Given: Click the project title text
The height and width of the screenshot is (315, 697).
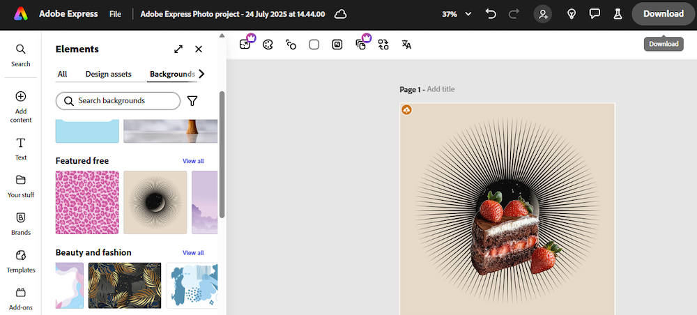Looking at the screenshot, I should coord(233,14).
